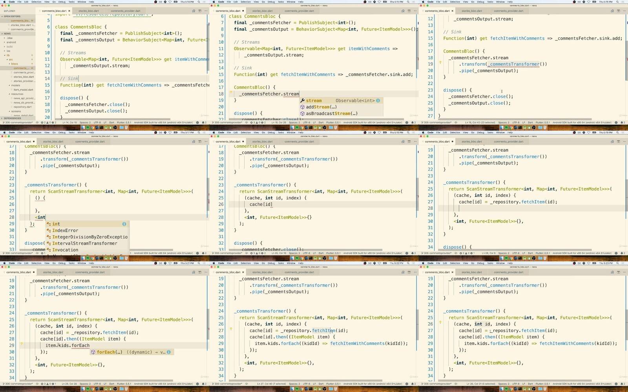The width and height of the screenshot is (628, 392).
Task: Collapse the OPEN EDITORS section
Action: tap(12, 16)
